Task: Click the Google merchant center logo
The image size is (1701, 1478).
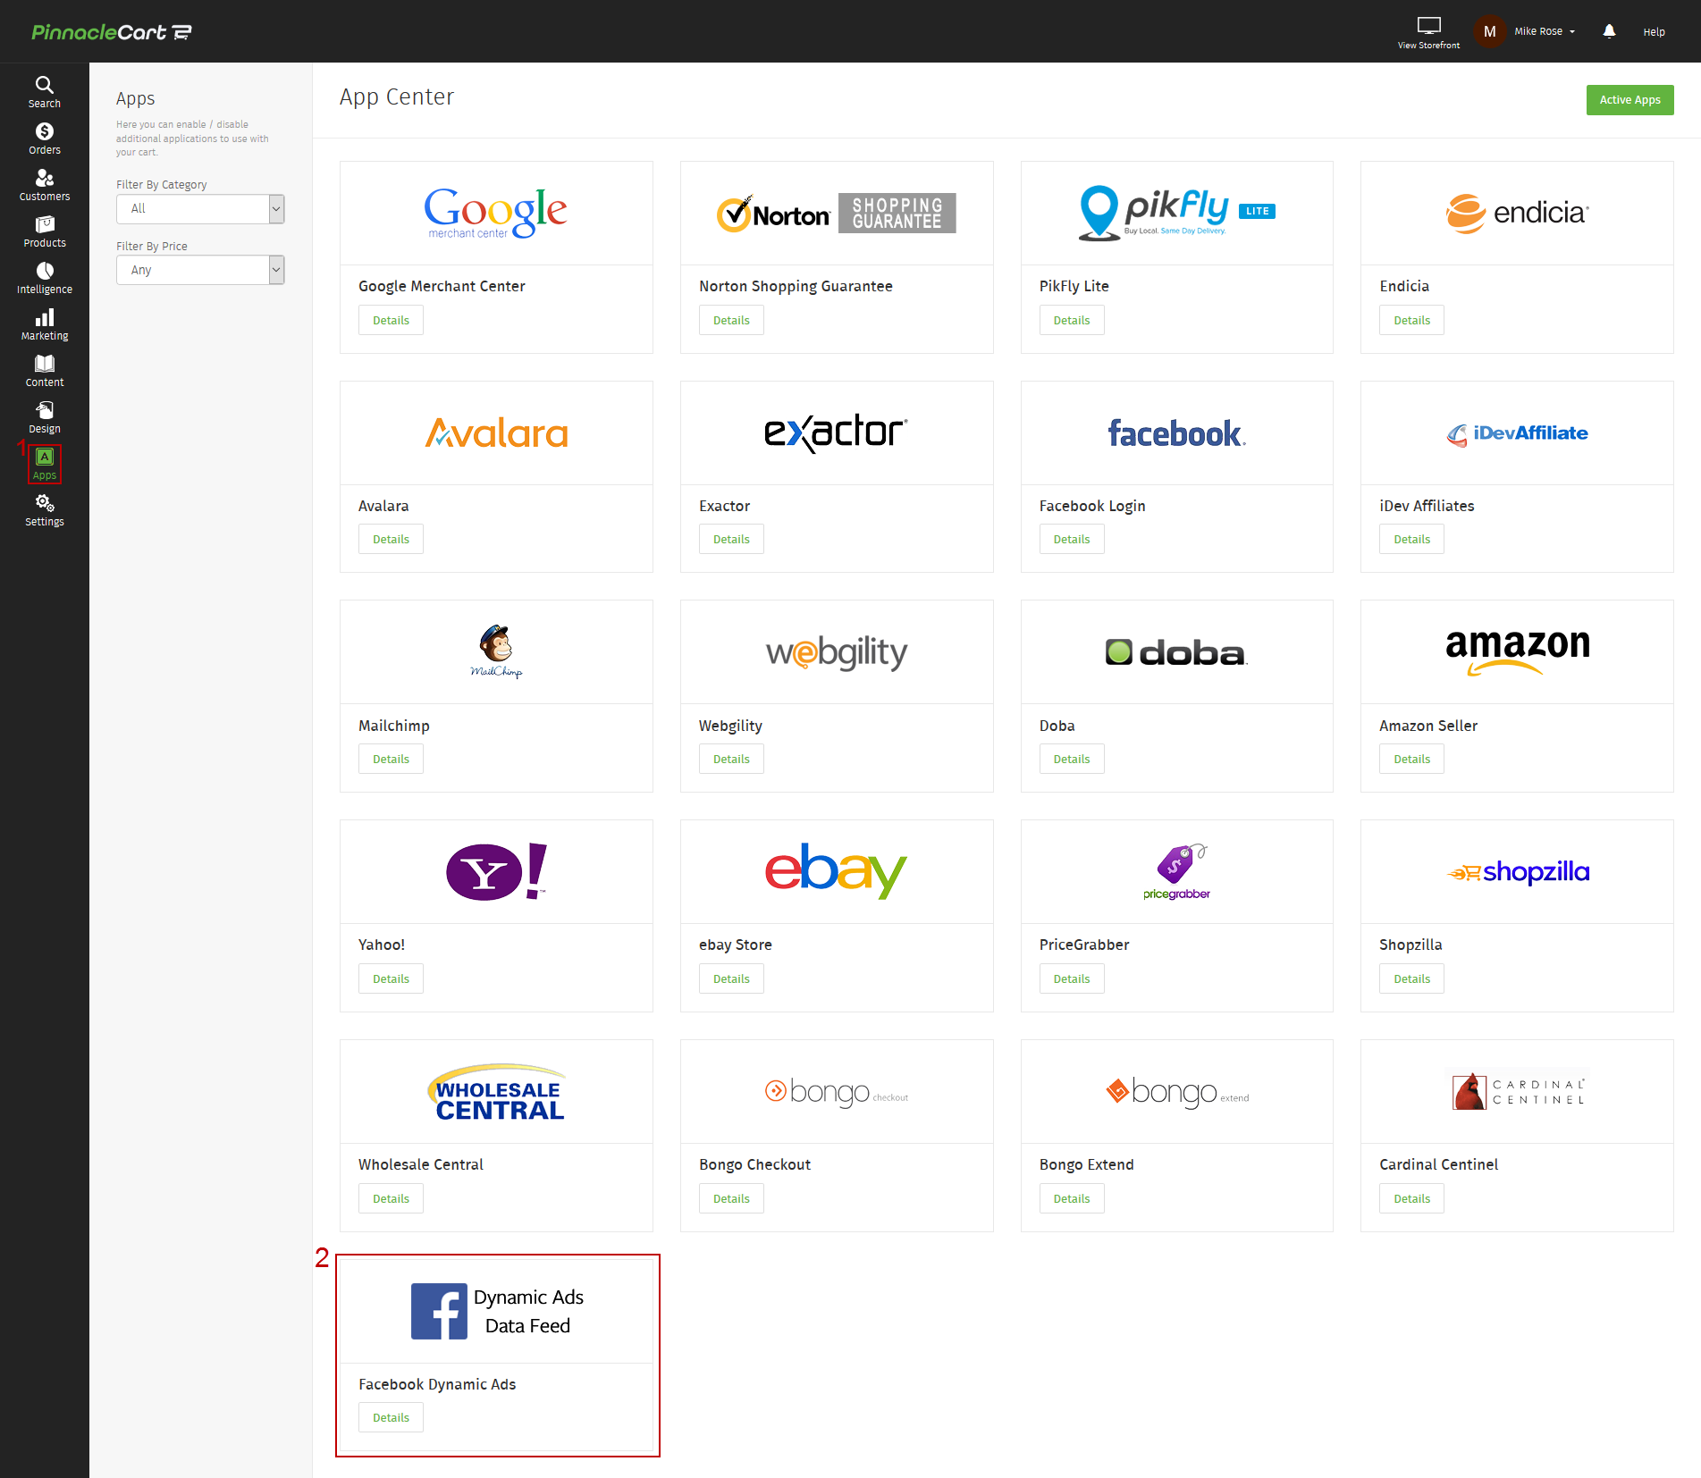Action: tap(495, 213)
